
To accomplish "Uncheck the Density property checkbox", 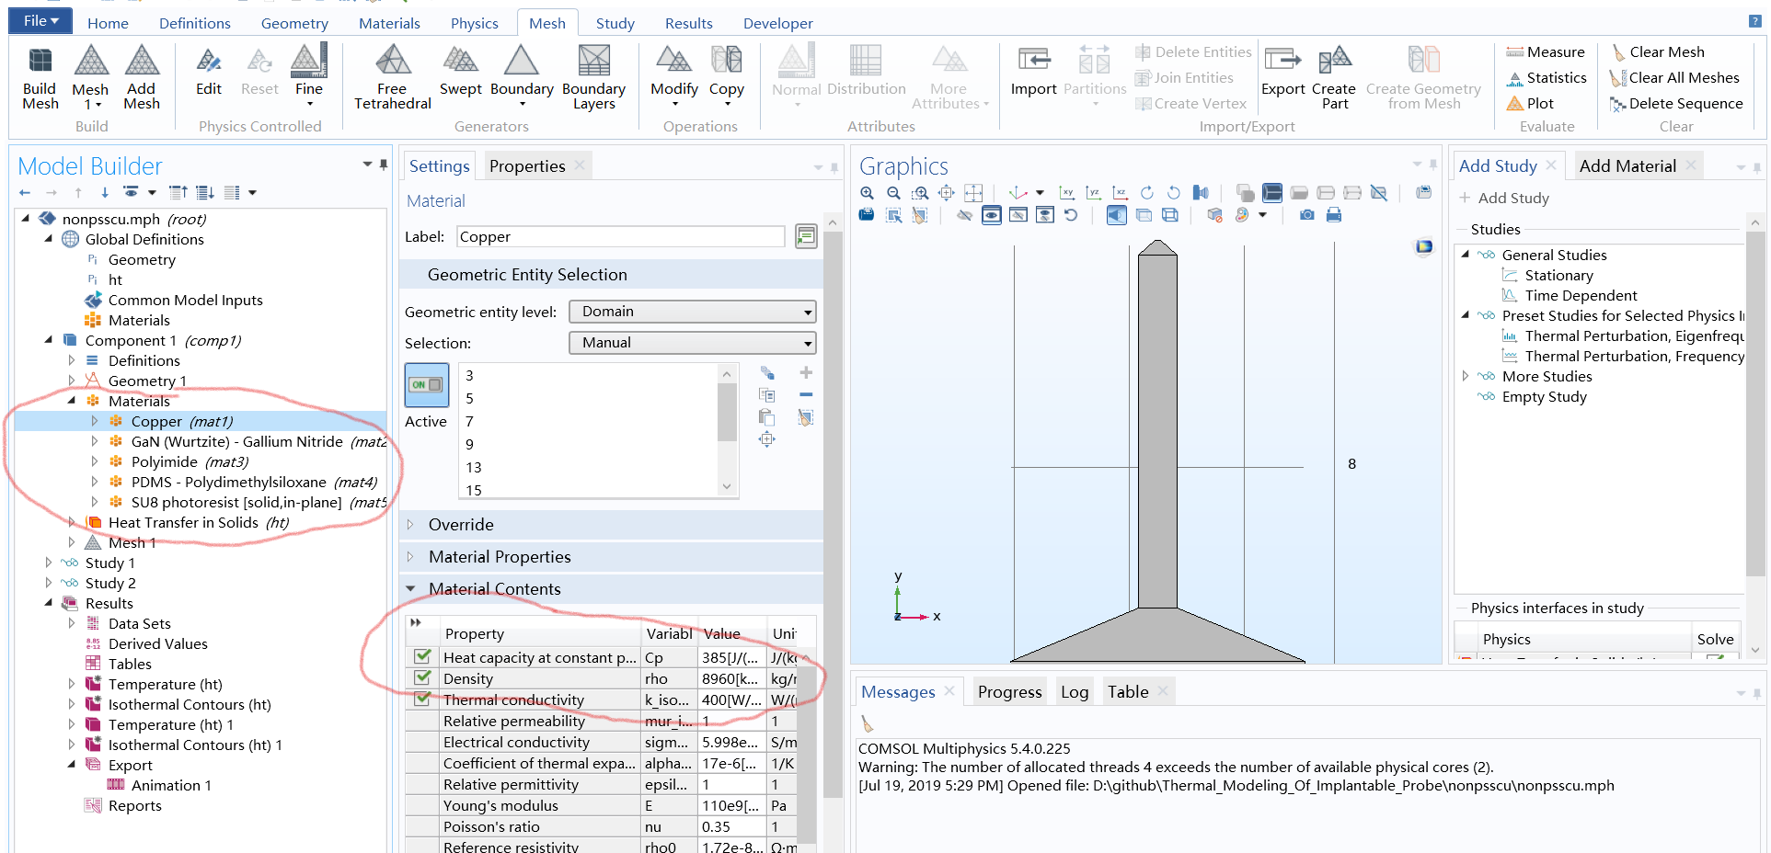I will coord(423,678).
